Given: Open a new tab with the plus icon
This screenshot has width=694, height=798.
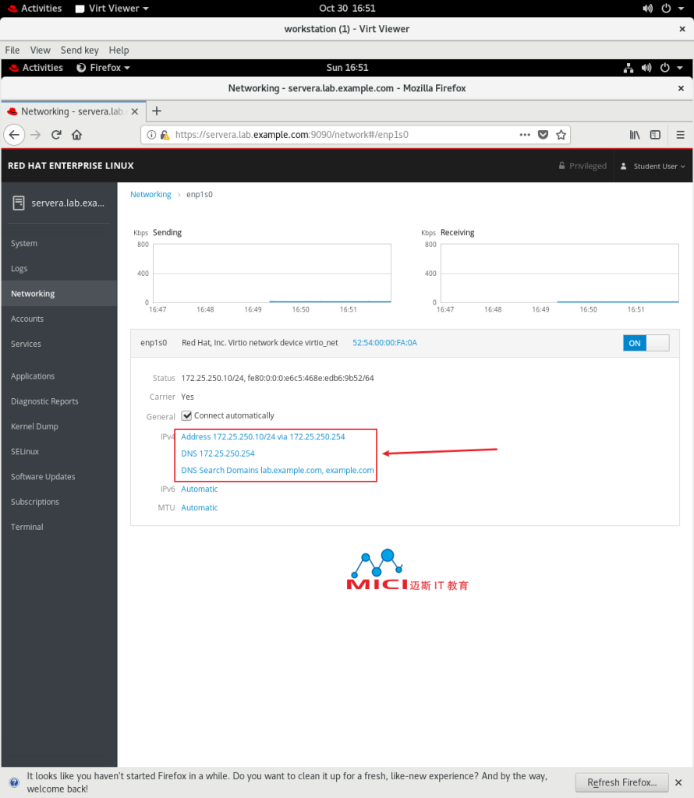Looking at the screenshot, I should click(157, 111).
